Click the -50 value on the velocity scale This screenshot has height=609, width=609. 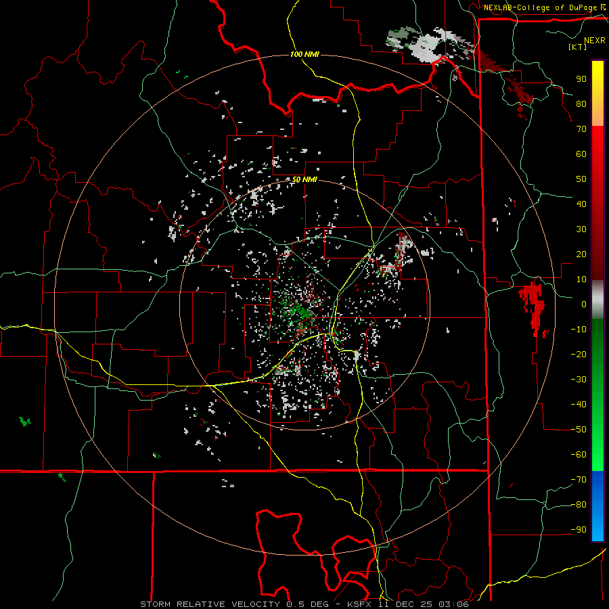pyautogui.click(x=579, y=430)
